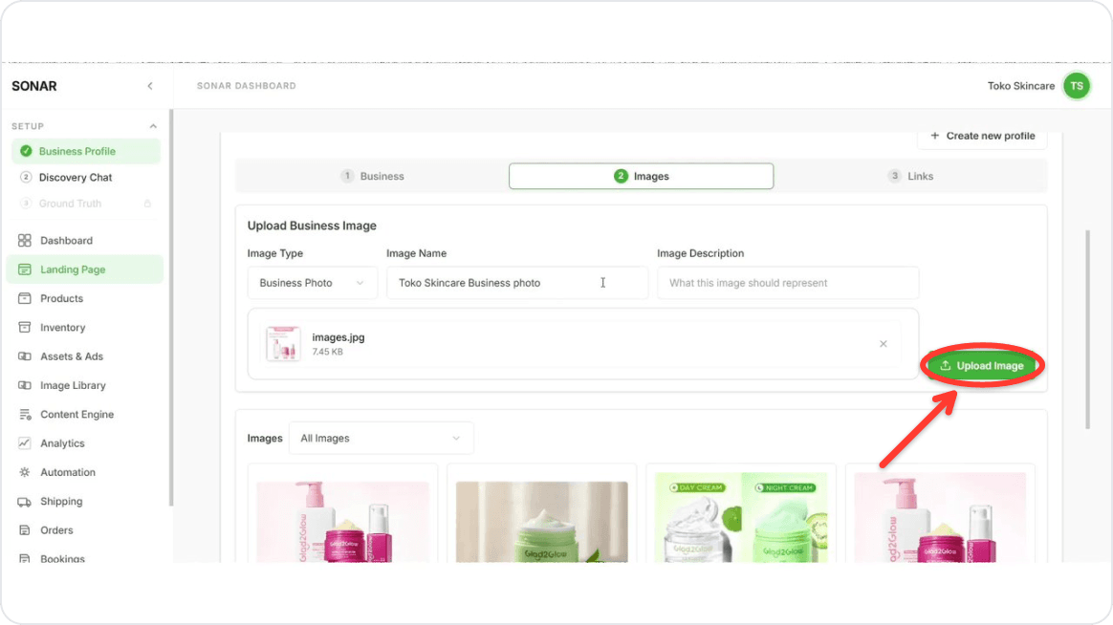Click Create new profile button

(x=982, y=137)
